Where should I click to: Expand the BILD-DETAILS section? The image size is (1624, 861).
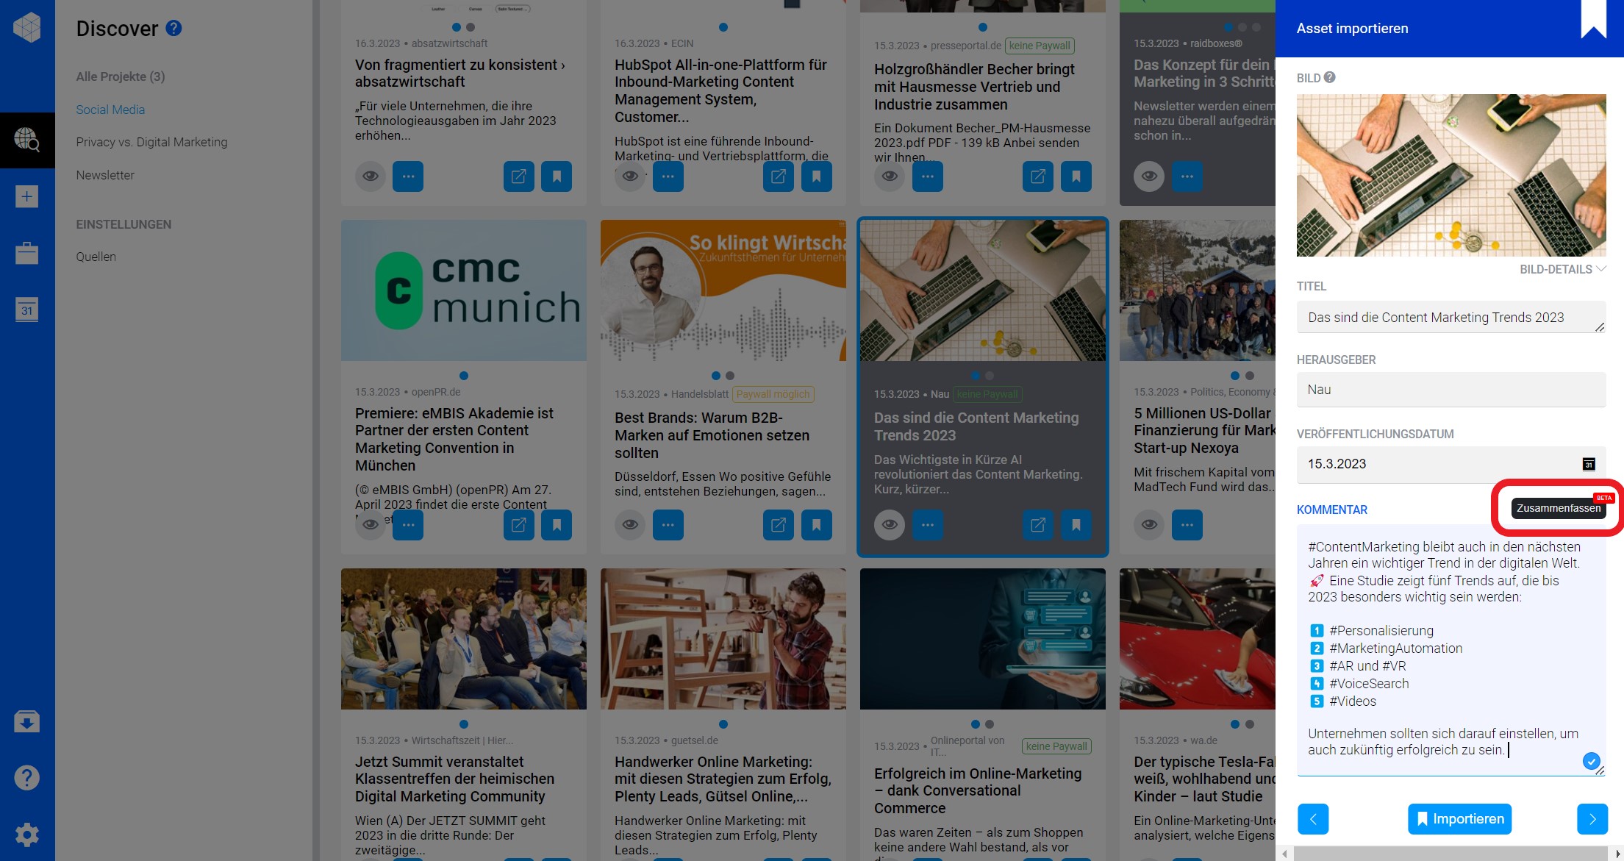[x=1562, y=269]
